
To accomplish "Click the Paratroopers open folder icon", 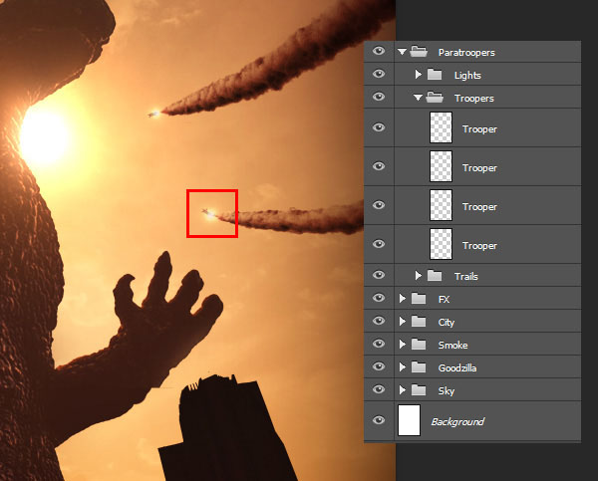I will pos(419,52).
